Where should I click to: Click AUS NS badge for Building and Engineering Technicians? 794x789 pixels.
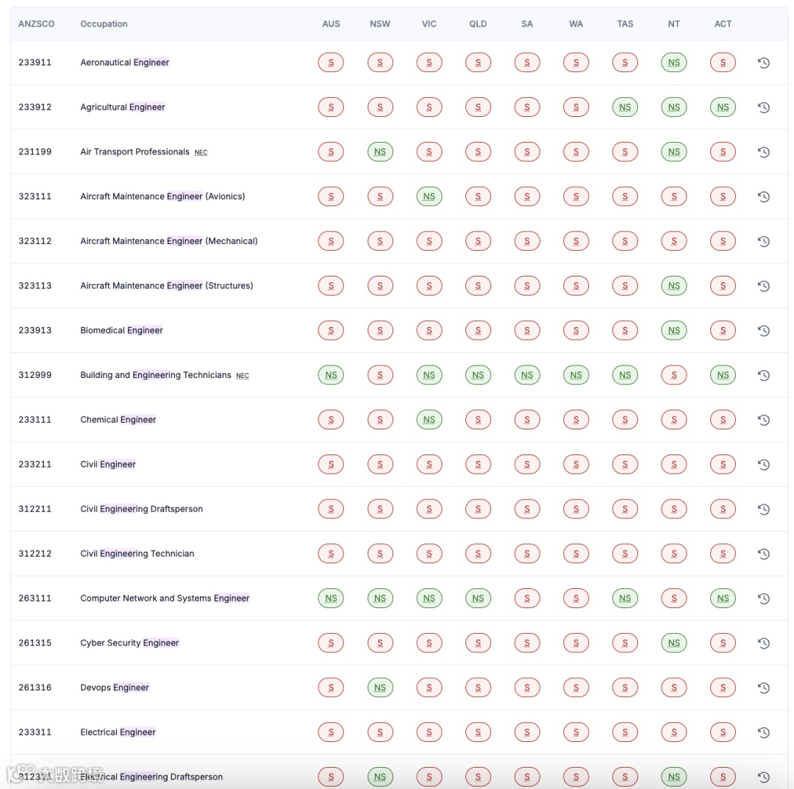pyautogui.click(x=331, y=375)
